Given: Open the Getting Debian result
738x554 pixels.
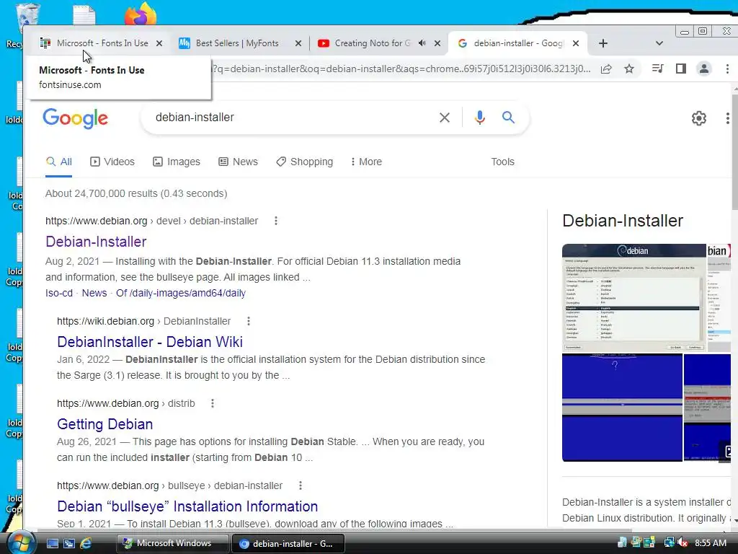Looking at the screenshot, I should pyautogui.click(x=105, y=424).
